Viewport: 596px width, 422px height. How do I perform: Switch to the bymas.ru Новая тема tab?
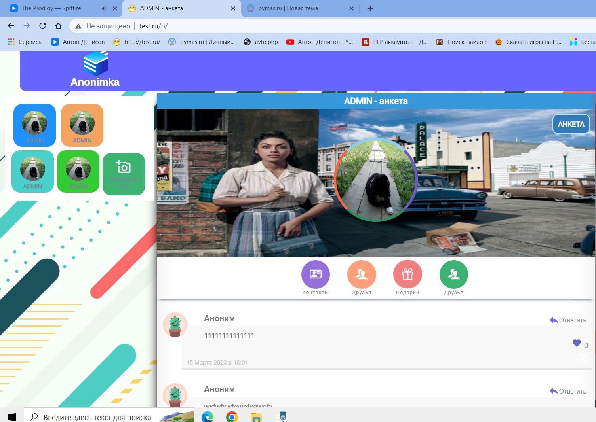click(288, 8)
